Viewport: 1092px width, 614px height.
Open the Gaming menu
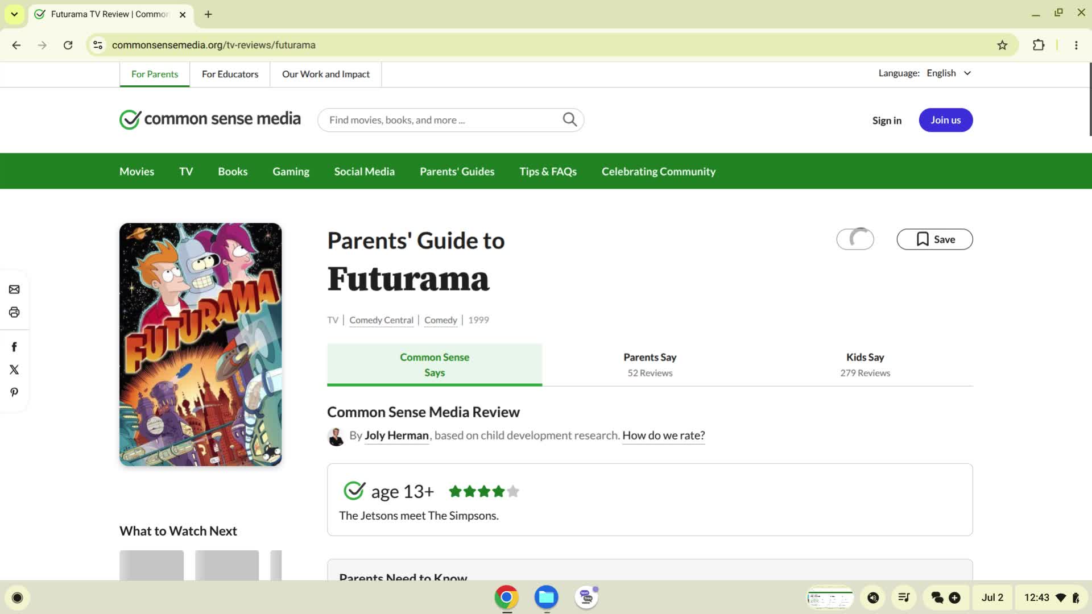pos(291,171)
